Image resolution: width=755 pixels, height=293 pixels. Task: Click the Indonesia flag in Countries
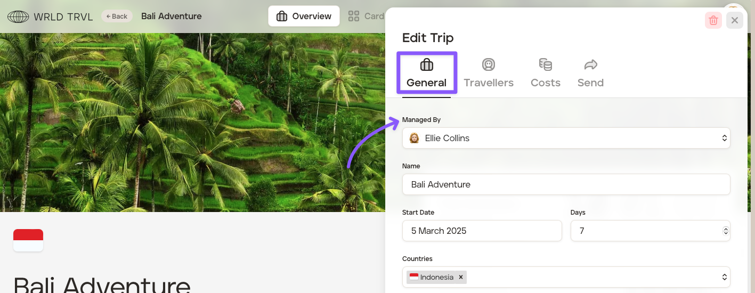tap(414, 277)
